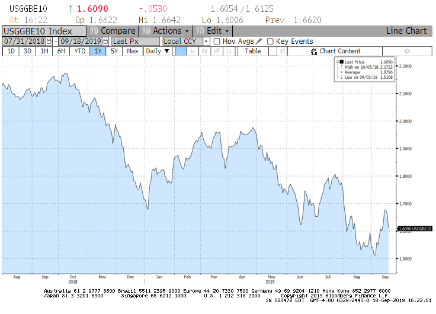Enable the Mov Avgs checkbox

[217, 41]
